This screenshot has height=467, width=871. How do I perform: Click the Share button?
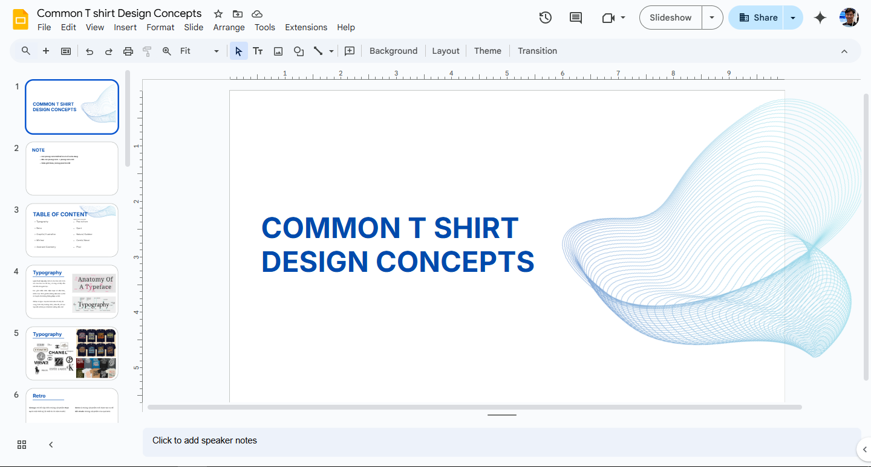click(x=758, y=18)
